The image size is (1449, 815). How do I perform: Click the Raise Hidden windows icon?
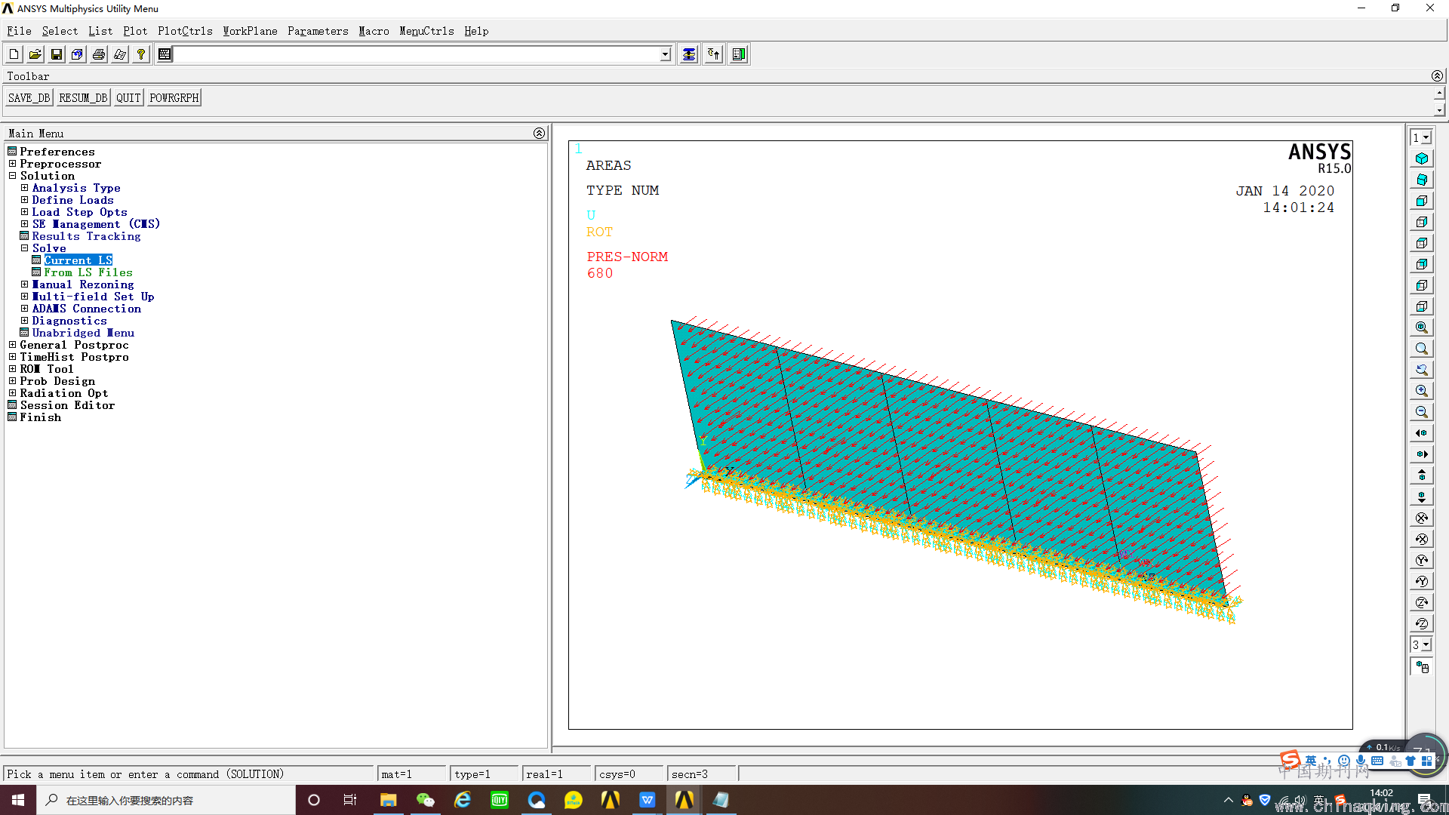point(689,54)
